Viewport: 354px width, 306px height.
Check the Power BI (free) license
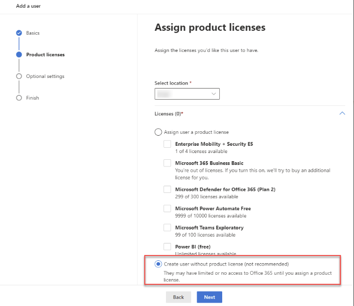167,247
